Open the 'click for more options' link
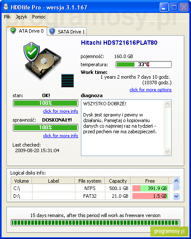This screenshot has height=239, width=191. coord(150,89)
